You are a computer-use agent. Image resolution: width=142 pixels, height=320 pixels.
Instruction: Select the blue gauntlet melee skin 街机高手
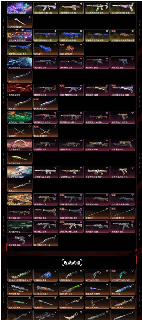click(x=46, y=49)
